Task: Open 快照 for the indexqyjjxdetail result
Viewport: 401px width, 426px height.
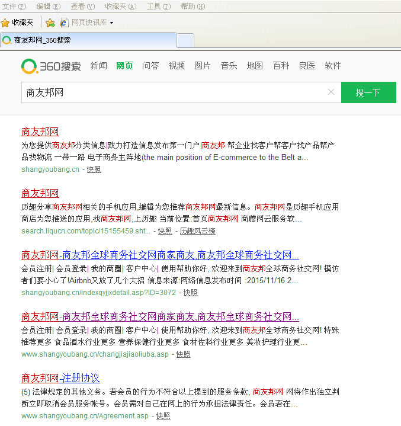Action: point(191,293)
